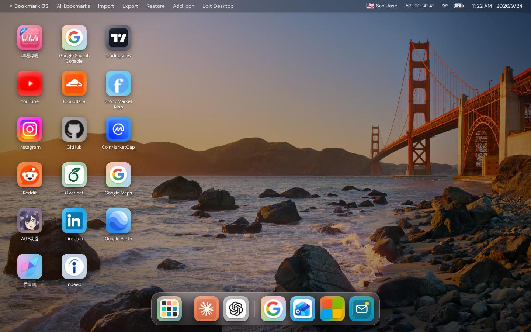Open CoinMarketCap desktop icon

(x=118, y=129)
